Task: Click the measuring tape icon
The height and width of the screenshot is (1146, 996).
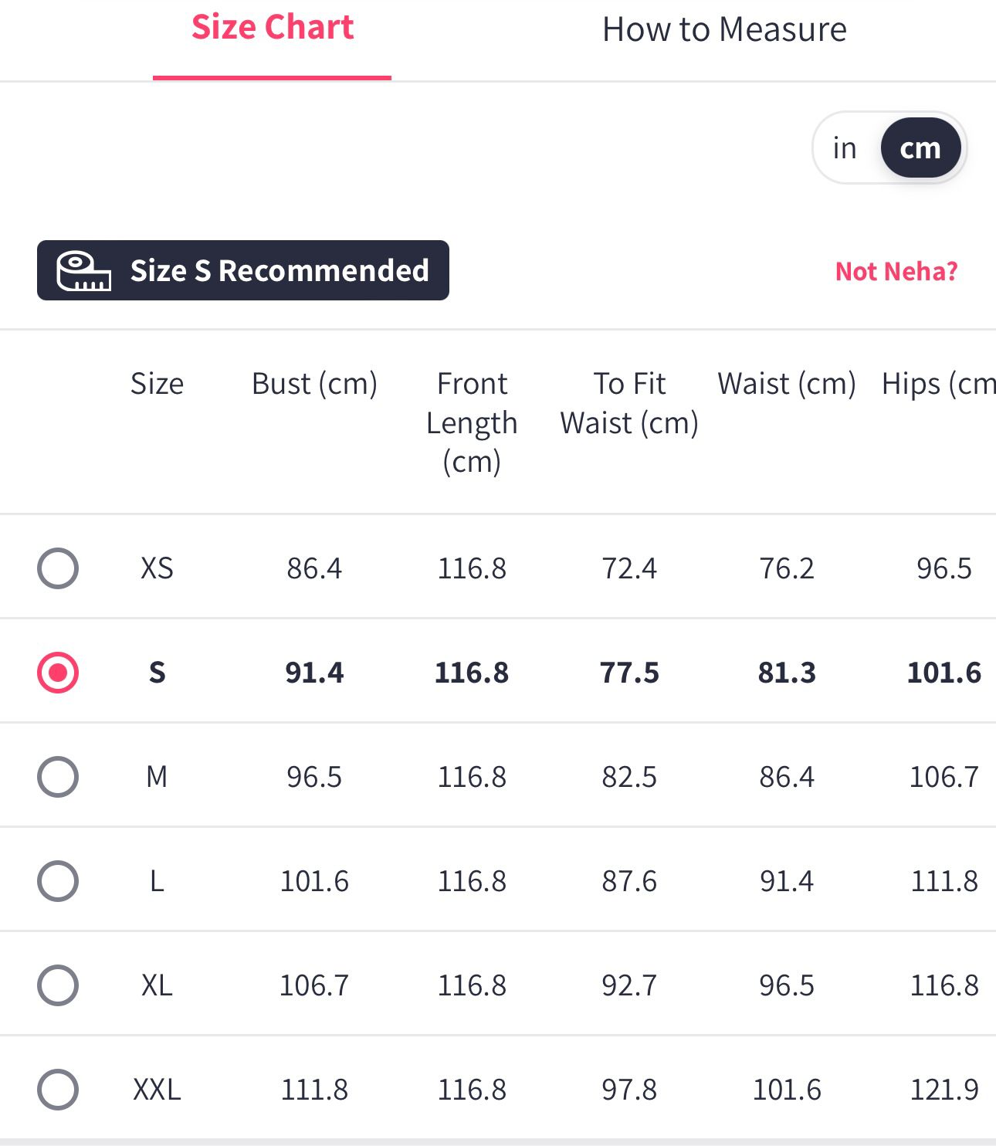Action: [x=83, y=271]
